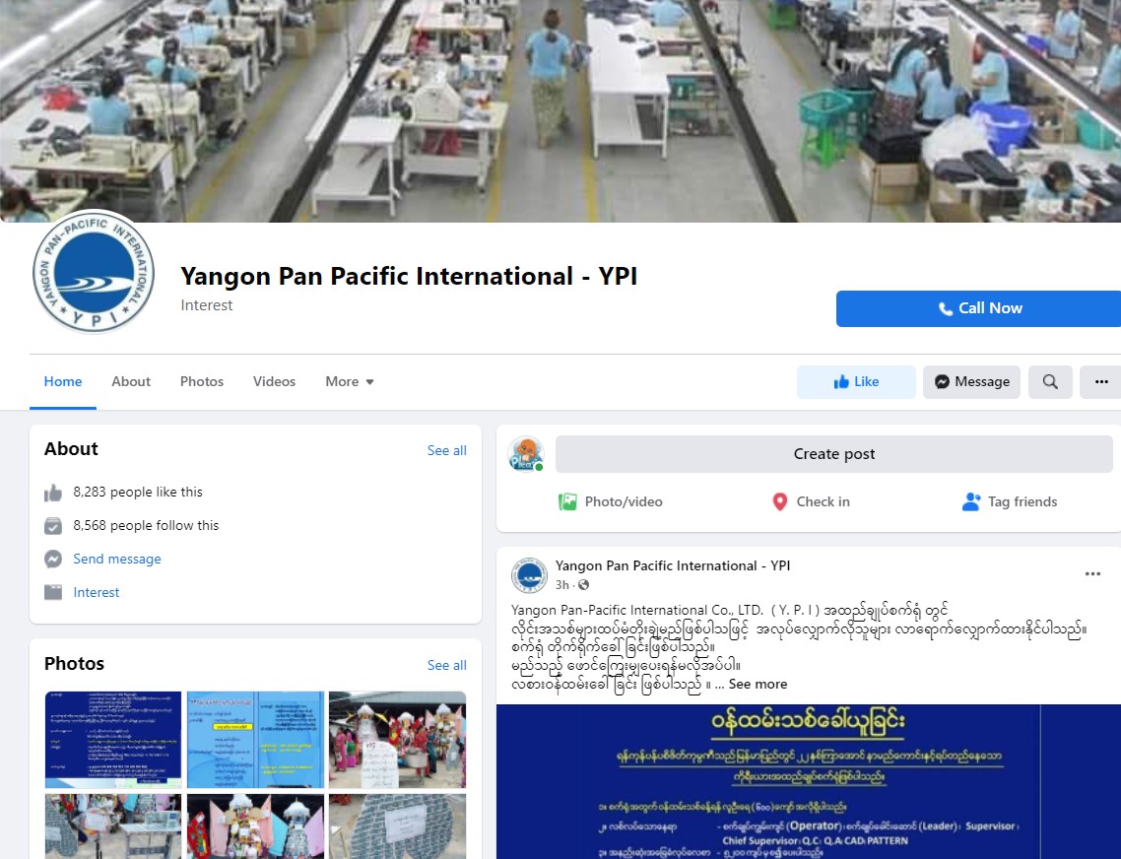
Task: Open the pink costume figures photo thumbnail
Action: (x=255, y=826)
